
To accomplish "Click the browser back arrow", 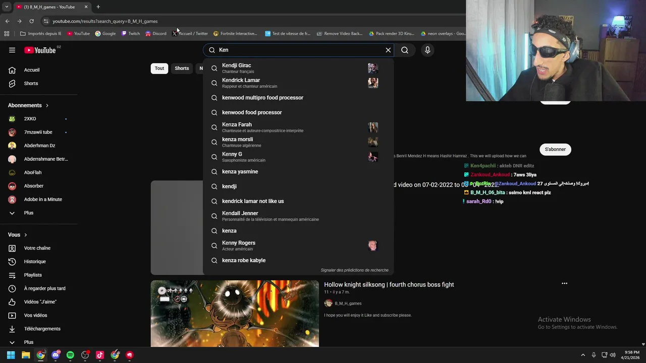I will coord(7,21).
